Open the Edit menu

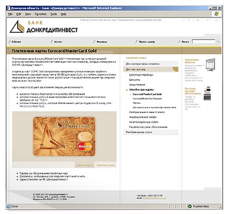(x=19, y=14)
